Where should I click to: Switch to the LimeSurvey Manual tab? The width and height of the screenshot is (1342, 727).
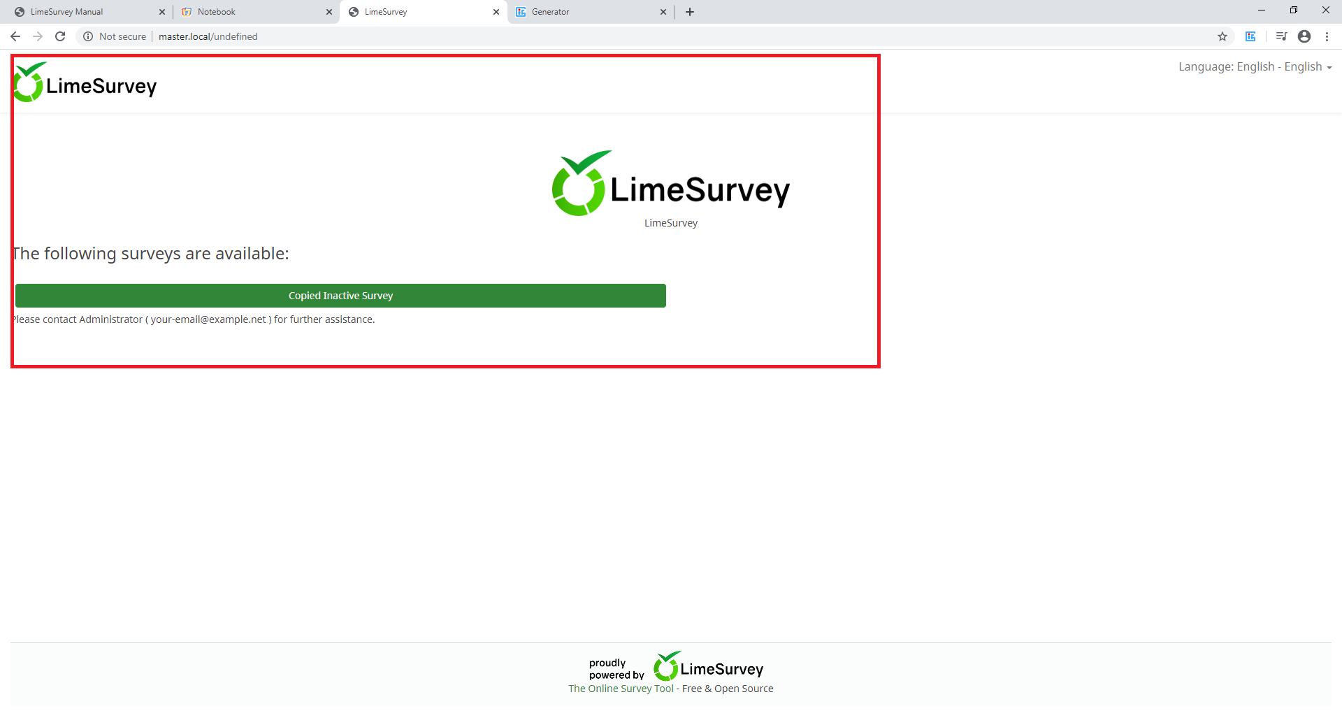pos(89,12)
